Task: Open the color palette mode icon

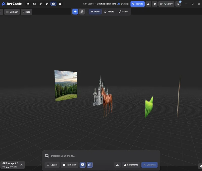Action: (47, 4)
